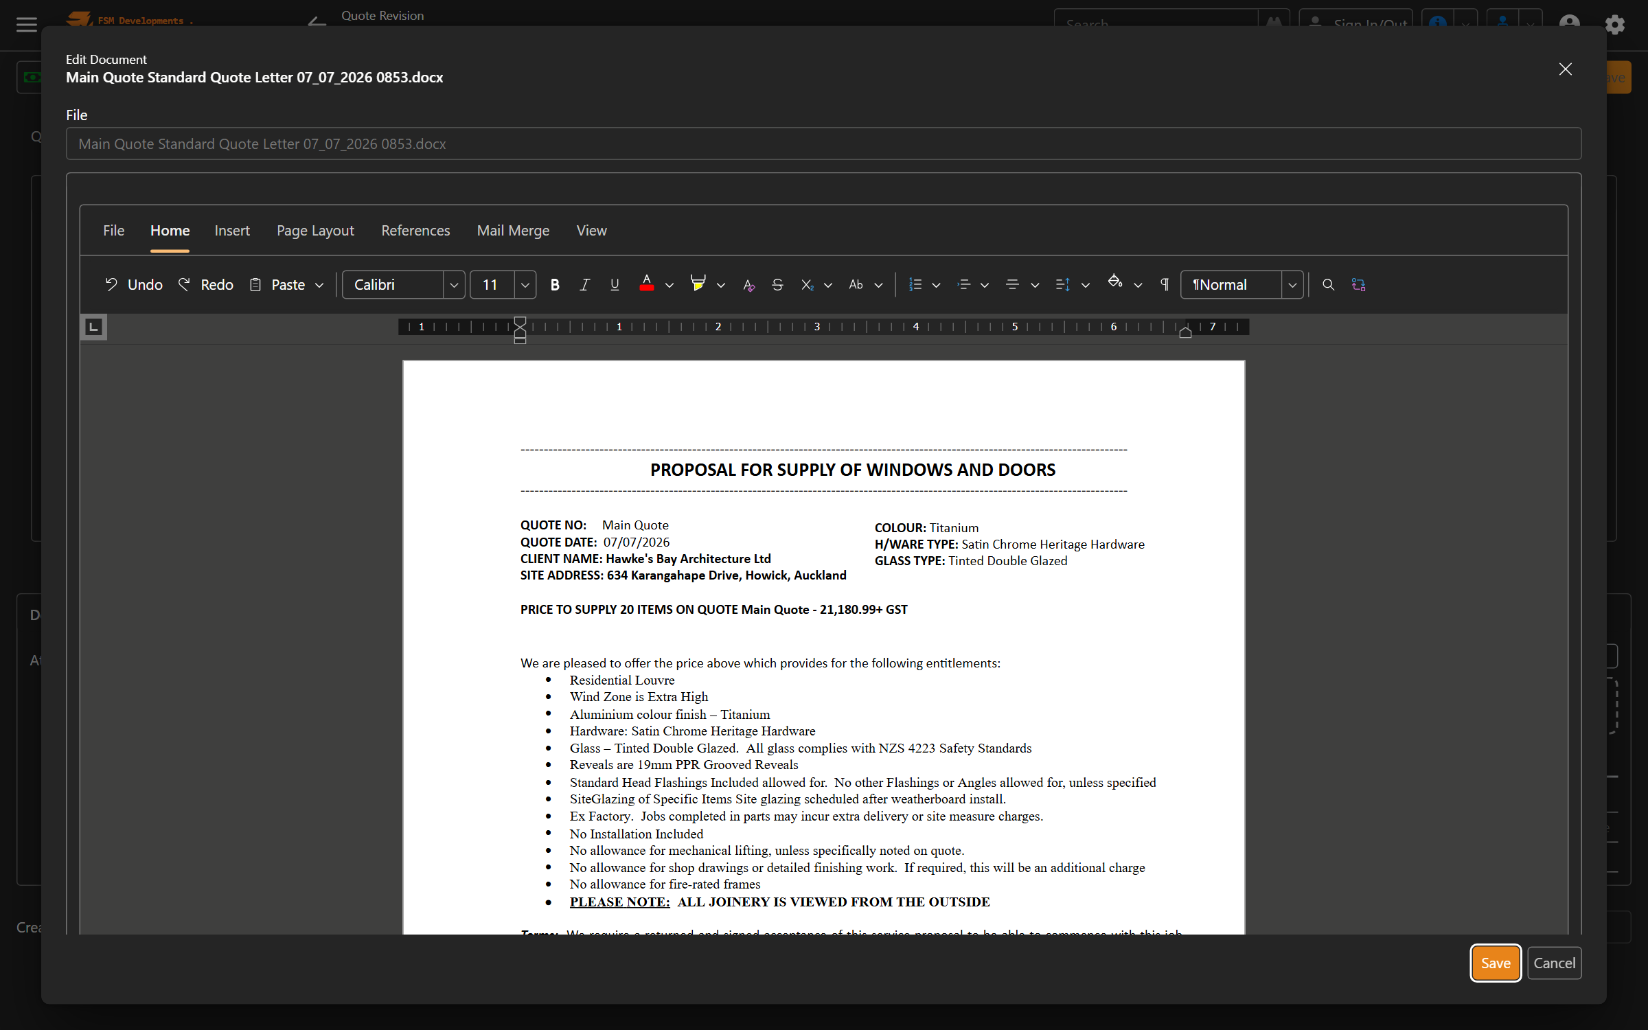Click the right indent marker on ruler
1648x1030 pixels.
[1185, 333]
